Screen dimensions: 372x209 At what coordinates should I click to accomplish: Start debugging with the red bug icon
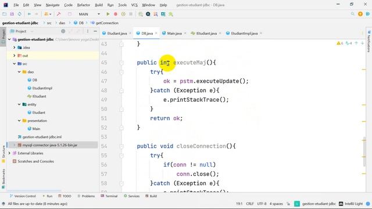click(116, 14)
